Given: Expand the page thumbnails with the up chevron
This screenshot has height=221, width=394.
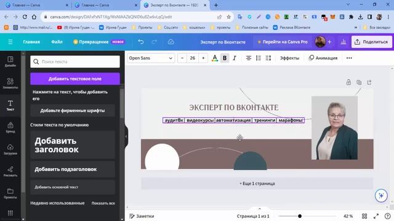Looking at the screenshot, I should pyautogui.click(x=260, y=209).
